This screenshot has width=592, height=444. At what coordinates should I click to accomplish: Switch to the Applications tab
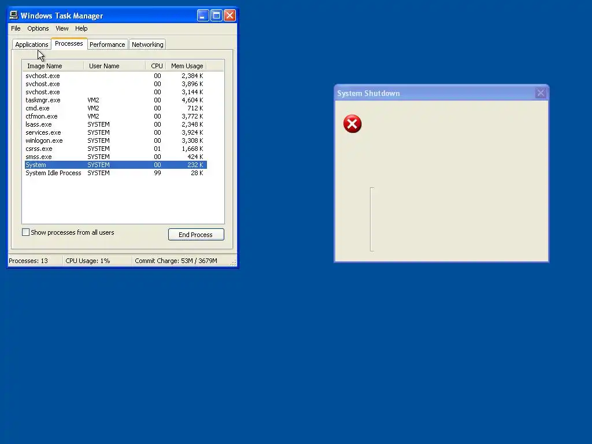coord(32,45)
